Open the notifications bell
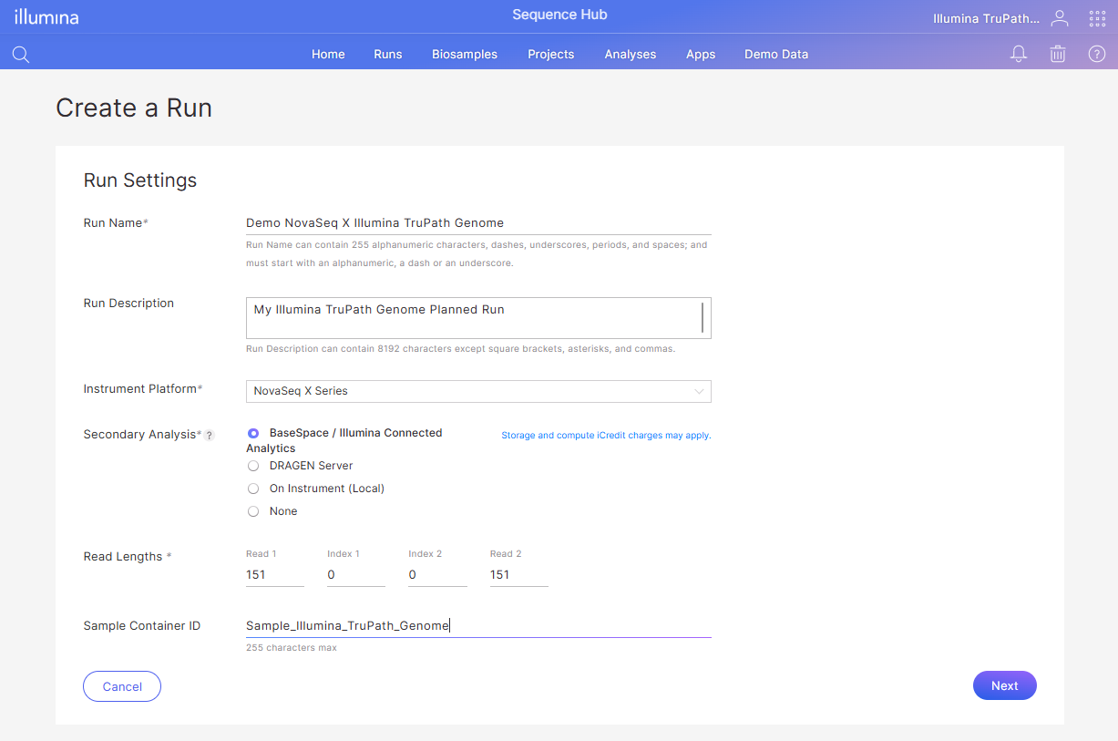 [x=1019, y=54]
